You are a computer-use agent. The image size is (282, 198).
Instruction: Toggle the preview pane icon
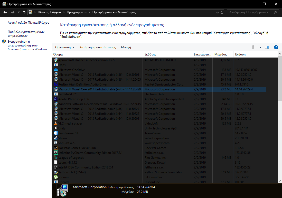[x=267, y=47]
